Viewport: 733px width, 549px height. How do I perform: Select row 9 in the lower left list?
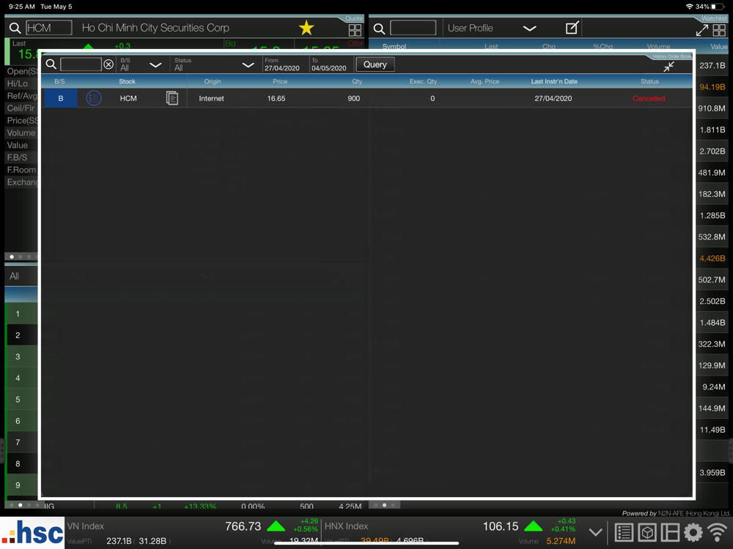(x=21, y=485)
